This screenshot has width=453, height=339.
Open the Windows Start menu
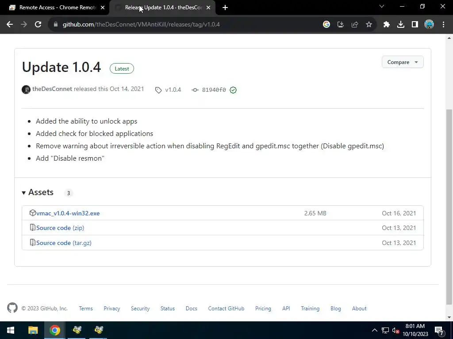point(11,330)
